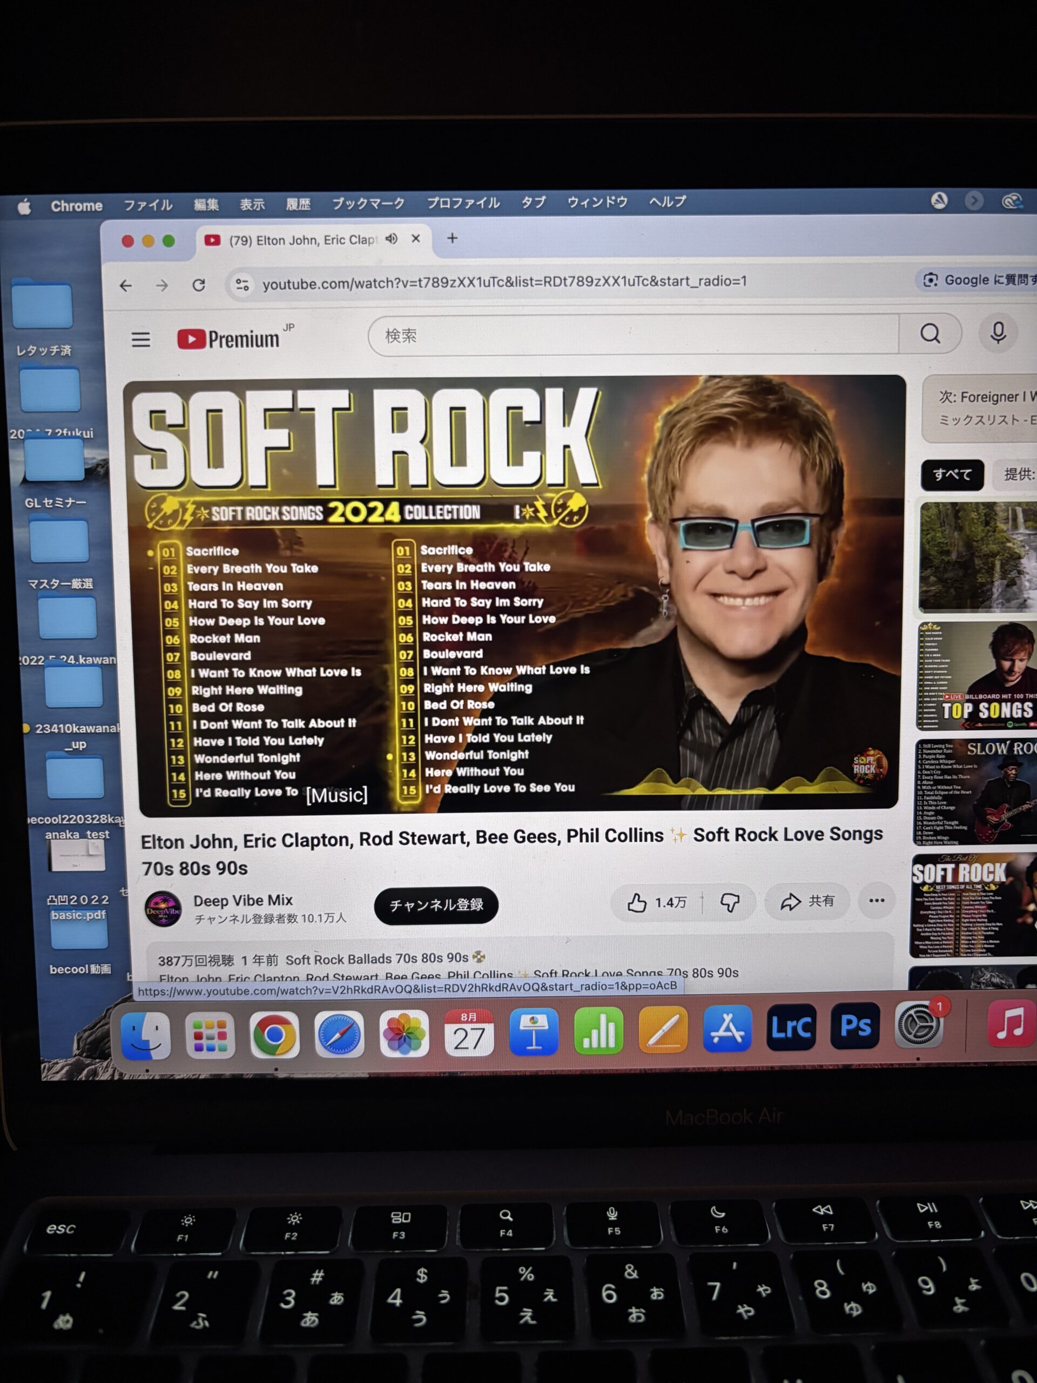1037x1383 pixels.
Task: Open Photos from the Dock
Action: coord(404,1033)
